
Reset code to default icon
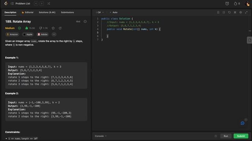coord(229,12)
